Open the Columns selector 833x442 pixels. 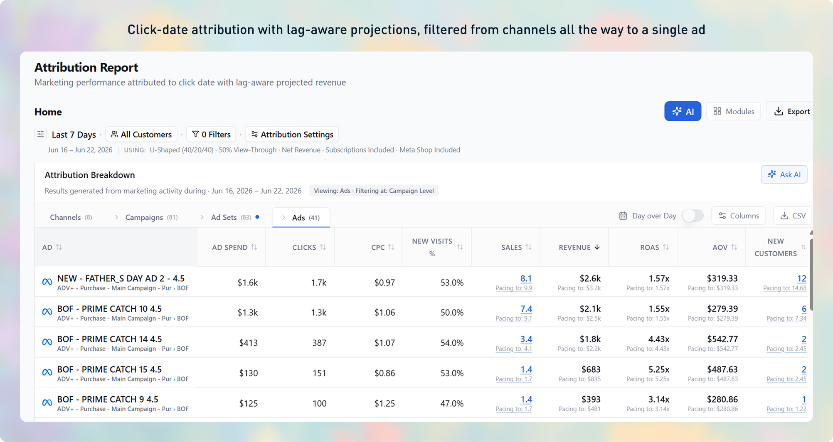(739, 216)
